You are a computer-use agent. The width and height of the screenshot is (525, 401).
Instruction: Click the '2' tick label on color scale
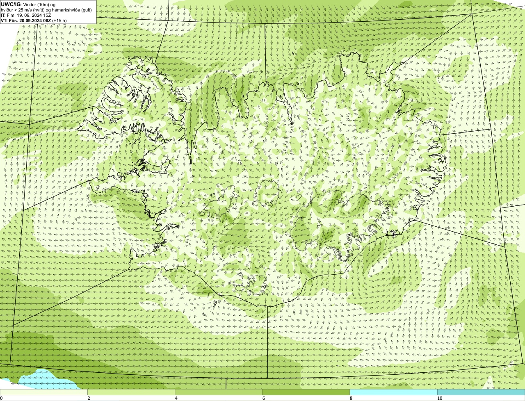click(89, 398)
